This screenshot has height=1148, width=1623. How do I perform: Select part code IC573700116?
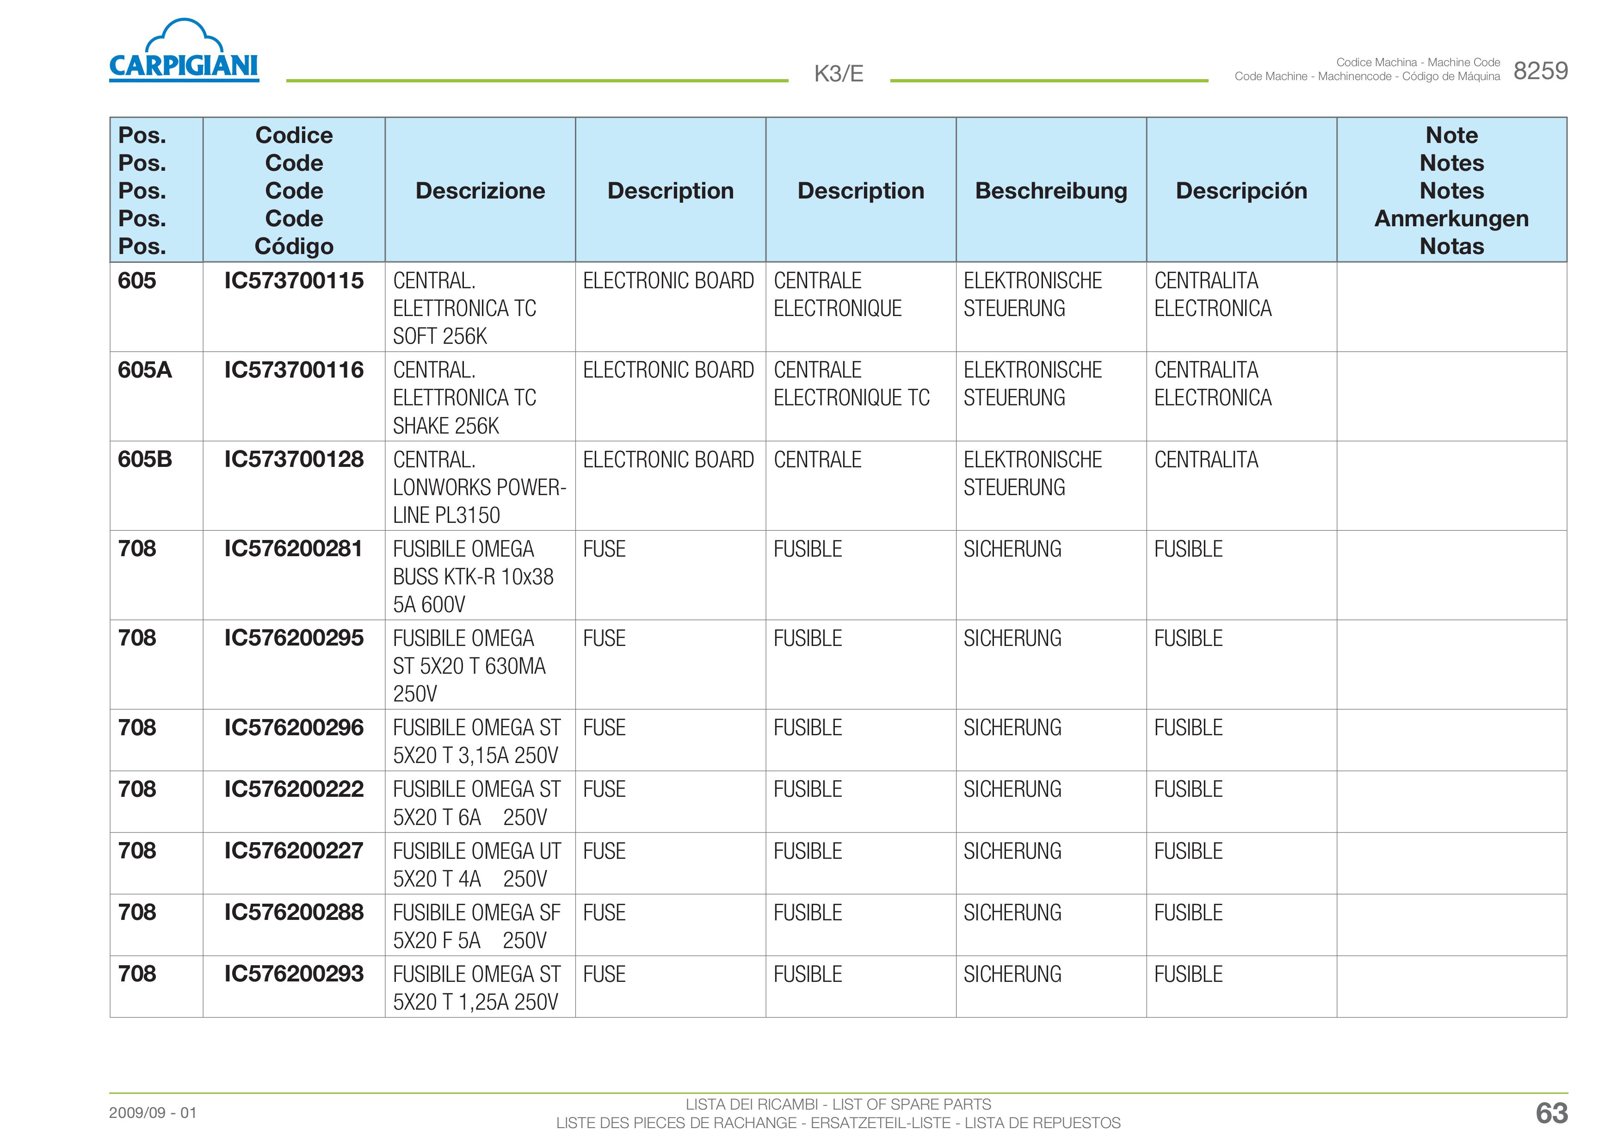pos(294,370)
